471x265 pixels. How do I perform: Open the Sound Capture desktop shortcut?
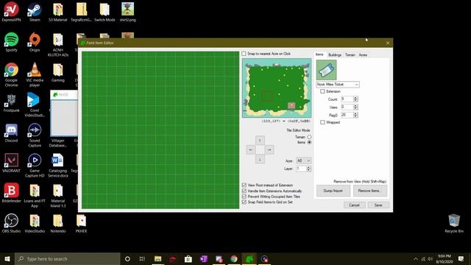coord(35,135)
